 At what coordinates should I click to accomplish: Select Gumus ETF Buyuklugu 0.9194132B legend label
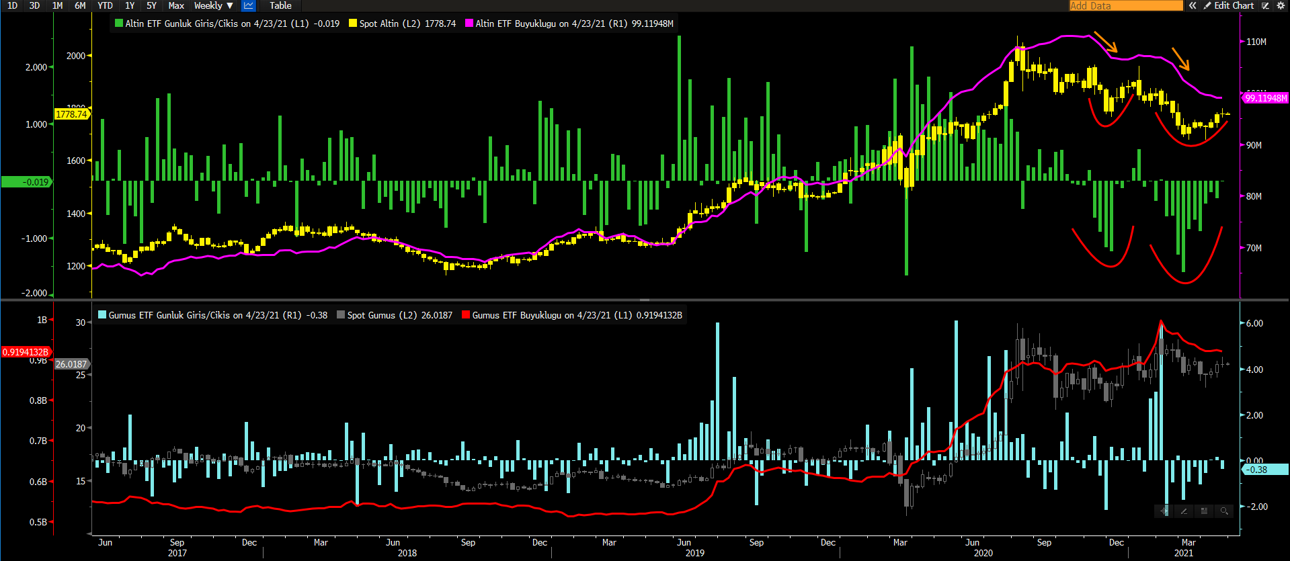(577, 315)
